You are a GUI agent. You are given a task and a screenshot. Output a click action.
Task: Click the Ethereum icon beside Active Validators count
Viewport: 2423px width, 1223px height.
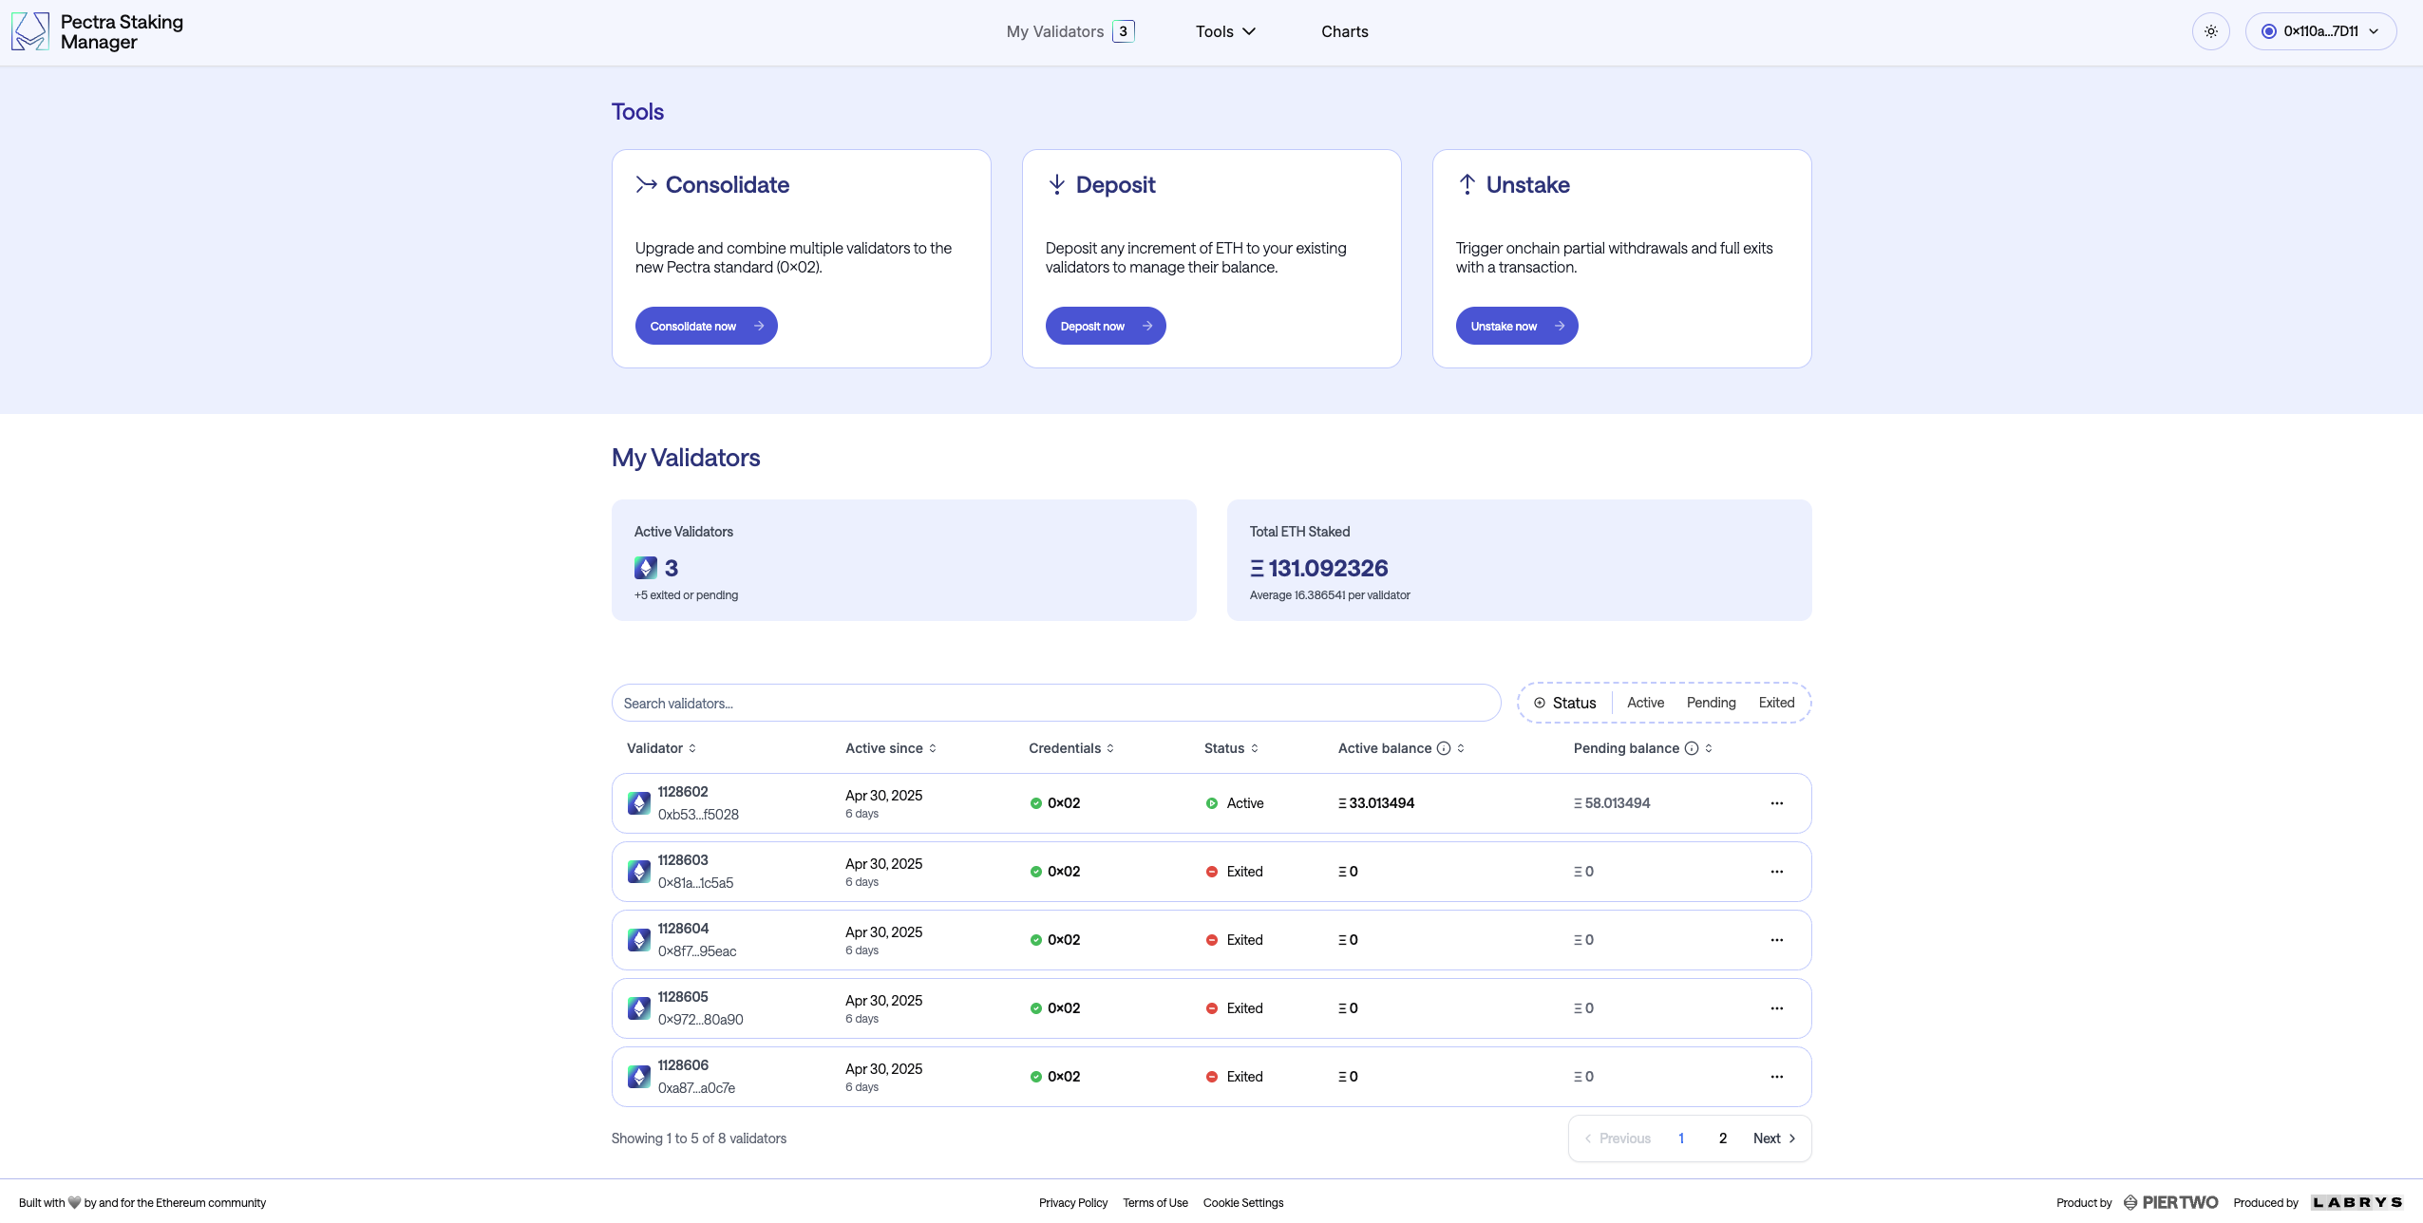[x=646, y=567]
